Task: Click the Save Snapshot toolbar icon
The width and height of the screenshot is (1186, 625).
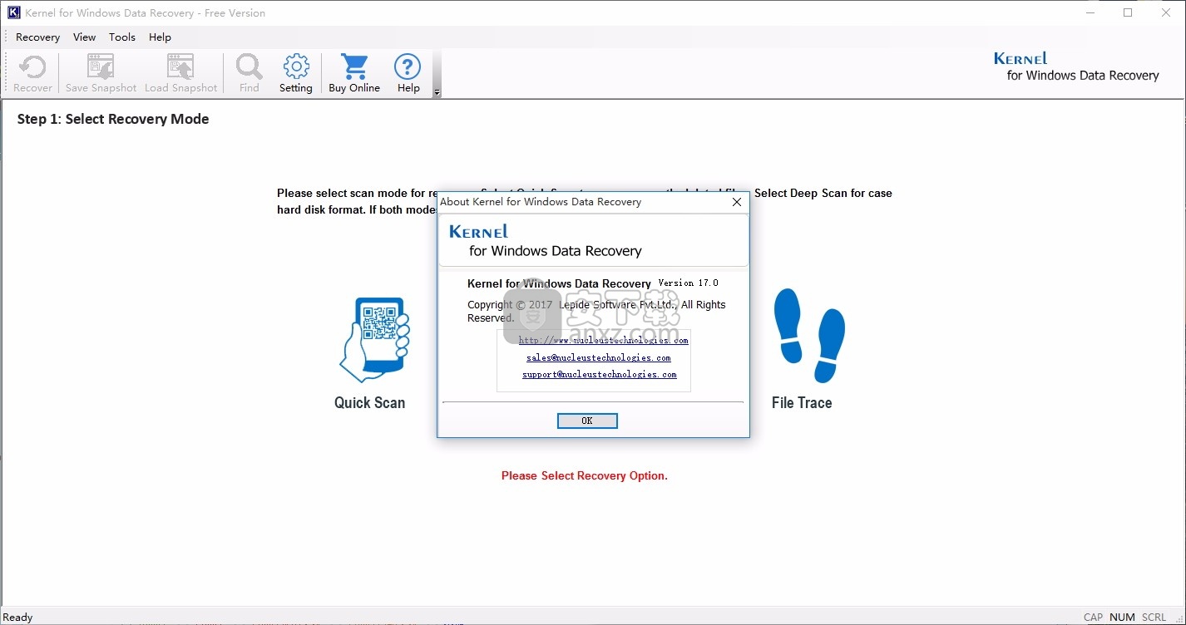Action: [x=101, y=67]
